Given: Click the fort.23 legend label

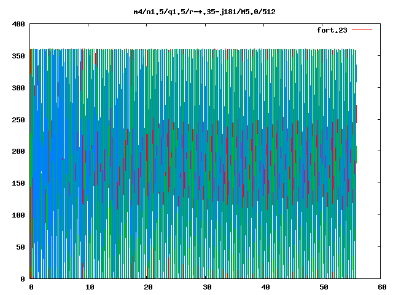Looking at the screenshot, I should tap(332, 30).
